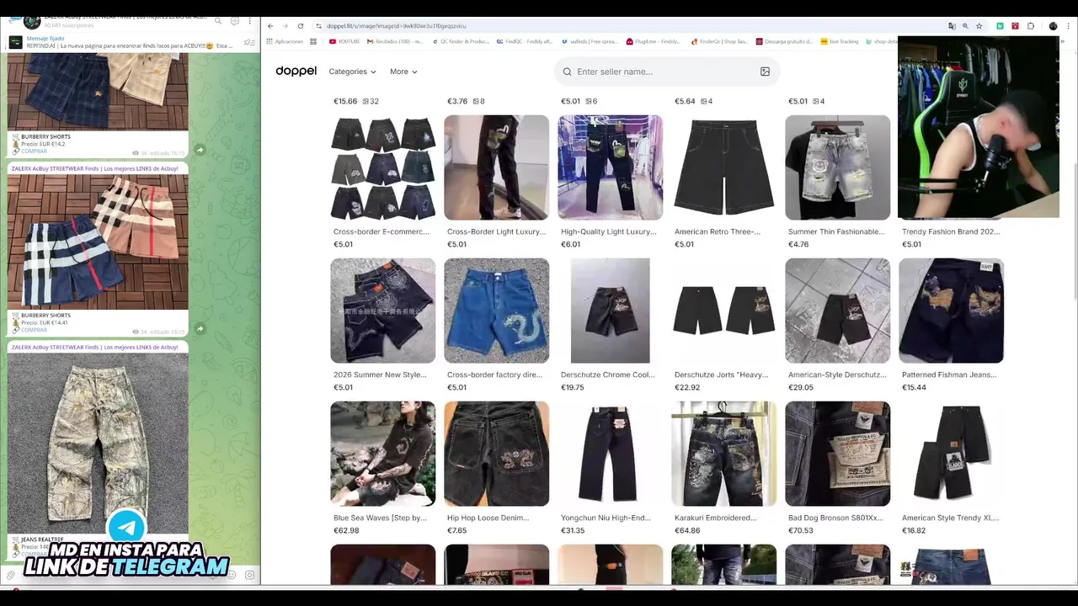Open American Style Trendy XL shorts thumbnail

pos(952,454)
